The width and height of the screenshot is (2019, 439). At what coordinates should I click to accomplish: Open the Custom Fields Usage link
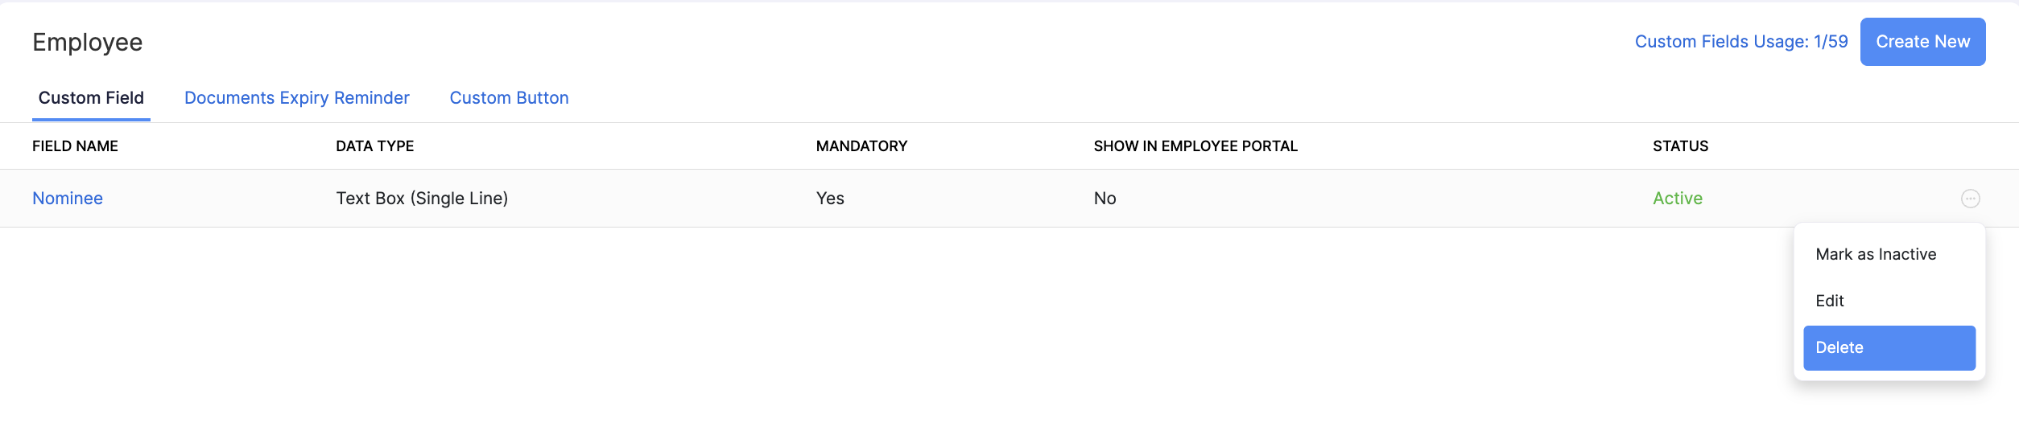point(1740,42)
